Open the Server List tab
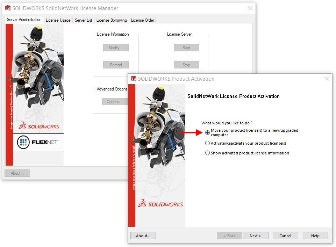The width and height of the screenshot is (336, 247). [x=83, y=20]
